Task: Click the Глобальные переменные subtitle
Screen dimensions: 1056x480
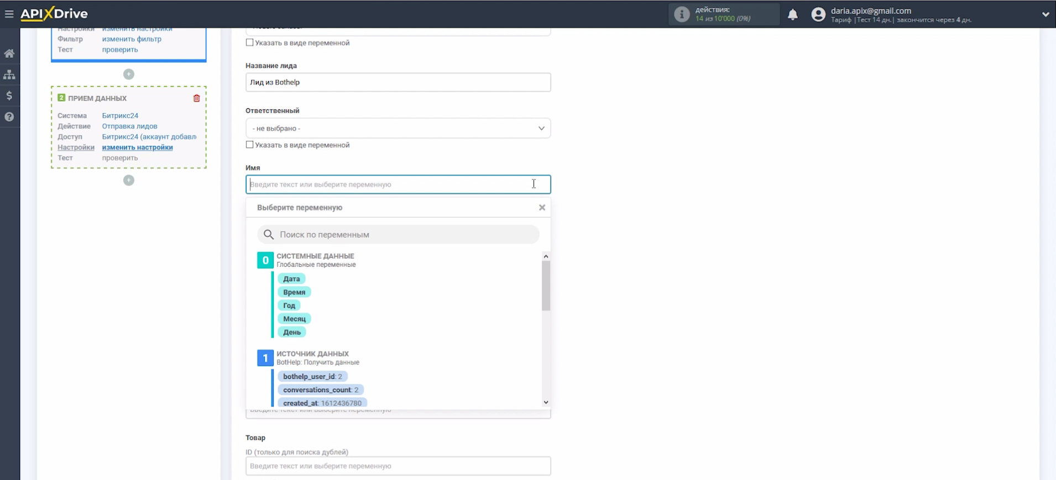Action: (x=316, y=265)
